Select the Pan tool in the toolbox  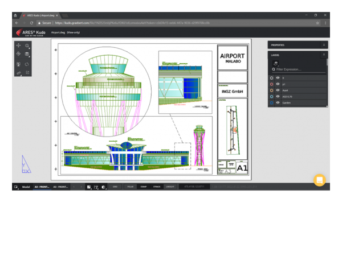click(x=18, y=46)
